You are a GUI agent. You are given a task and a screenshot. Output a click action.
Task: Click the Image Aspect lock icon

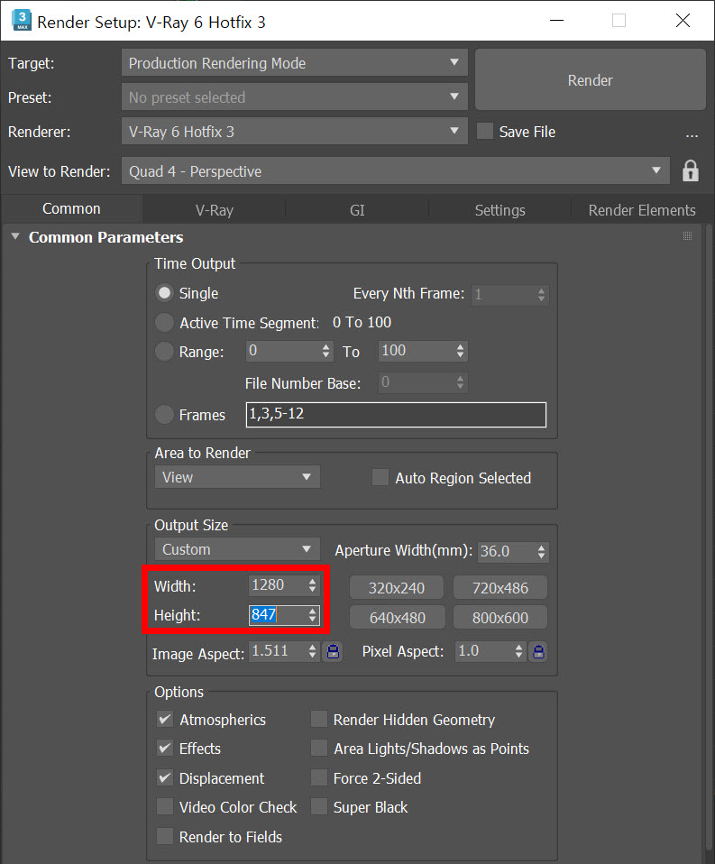(333, 651)
